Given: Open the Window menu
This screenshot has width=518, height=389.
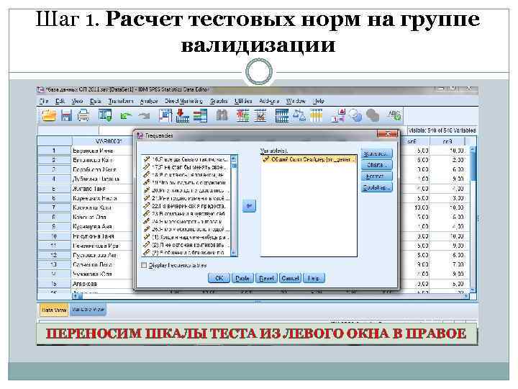Looking at the screenshot, I should point(296,101).
